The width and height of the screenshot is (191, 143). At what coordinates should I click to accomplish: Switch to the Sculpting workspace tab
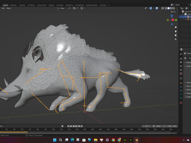(22, 5)
